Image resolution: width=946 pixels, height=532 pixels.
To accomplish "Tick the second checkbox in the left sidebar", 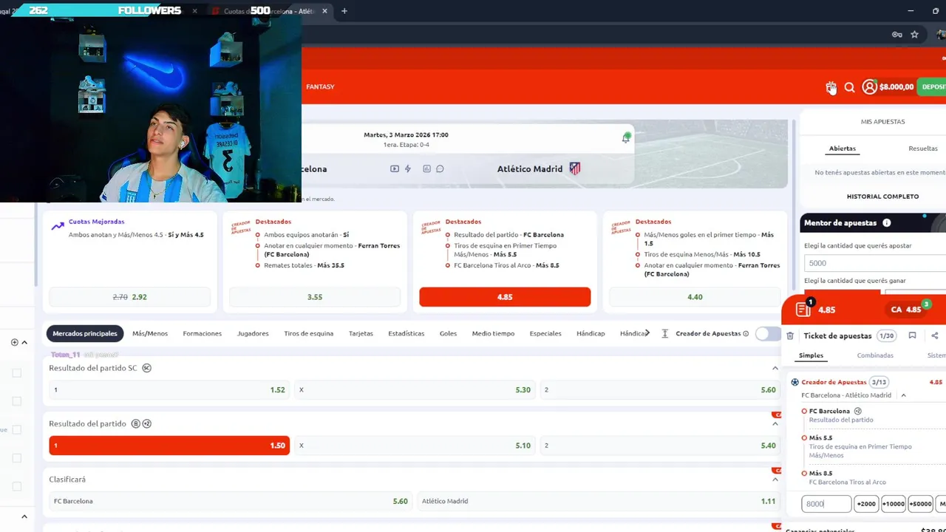I will click(x=17, y=401).
